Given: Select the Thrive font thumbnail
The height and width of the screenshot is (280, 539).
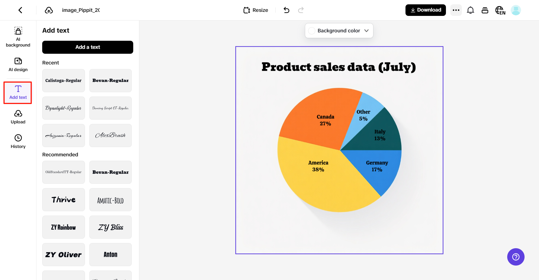Looking at the screenshot, I should coord(64,200).
